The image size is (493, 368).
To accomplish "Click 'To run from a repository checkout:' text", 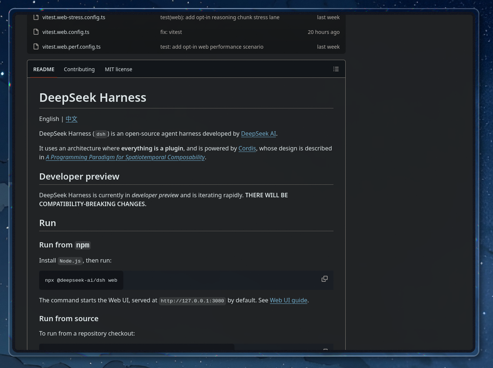I will pyautogui.click(x=87, y=333).
